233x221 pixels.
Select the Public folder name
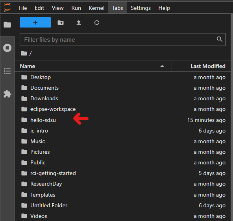38,162
